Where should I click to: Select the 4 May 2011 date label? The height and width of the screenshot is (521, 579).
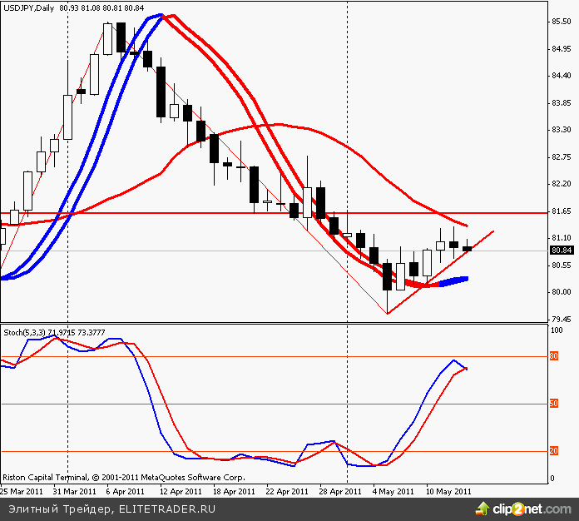[394, 491]
